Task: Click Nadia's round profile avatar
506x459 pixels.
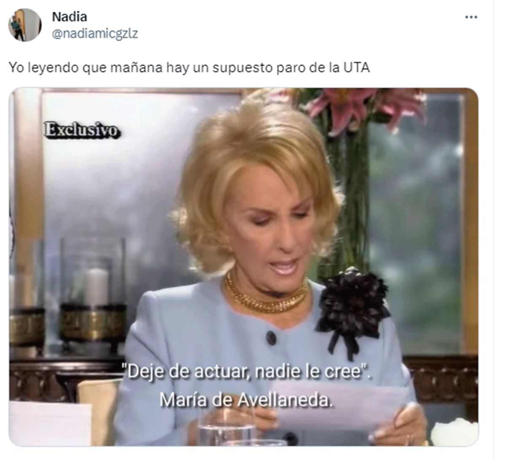Action: point(25,25)
